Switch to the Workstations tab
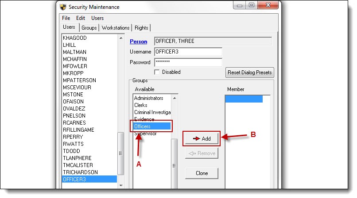Screen dimensions: 357x198 [116, 27]
